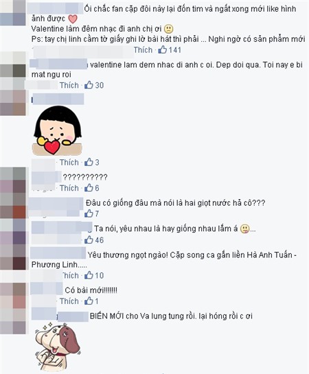Click Thích under the question marks comment
This screenshot has height=374, width=309.
pyautogui.click(x=69, y=188)
